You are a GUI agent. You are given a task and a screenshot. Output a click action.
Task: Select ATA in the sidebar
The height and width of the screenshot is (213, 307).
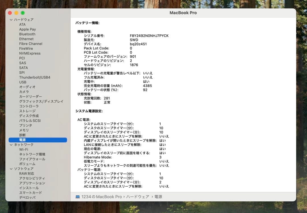22,24
